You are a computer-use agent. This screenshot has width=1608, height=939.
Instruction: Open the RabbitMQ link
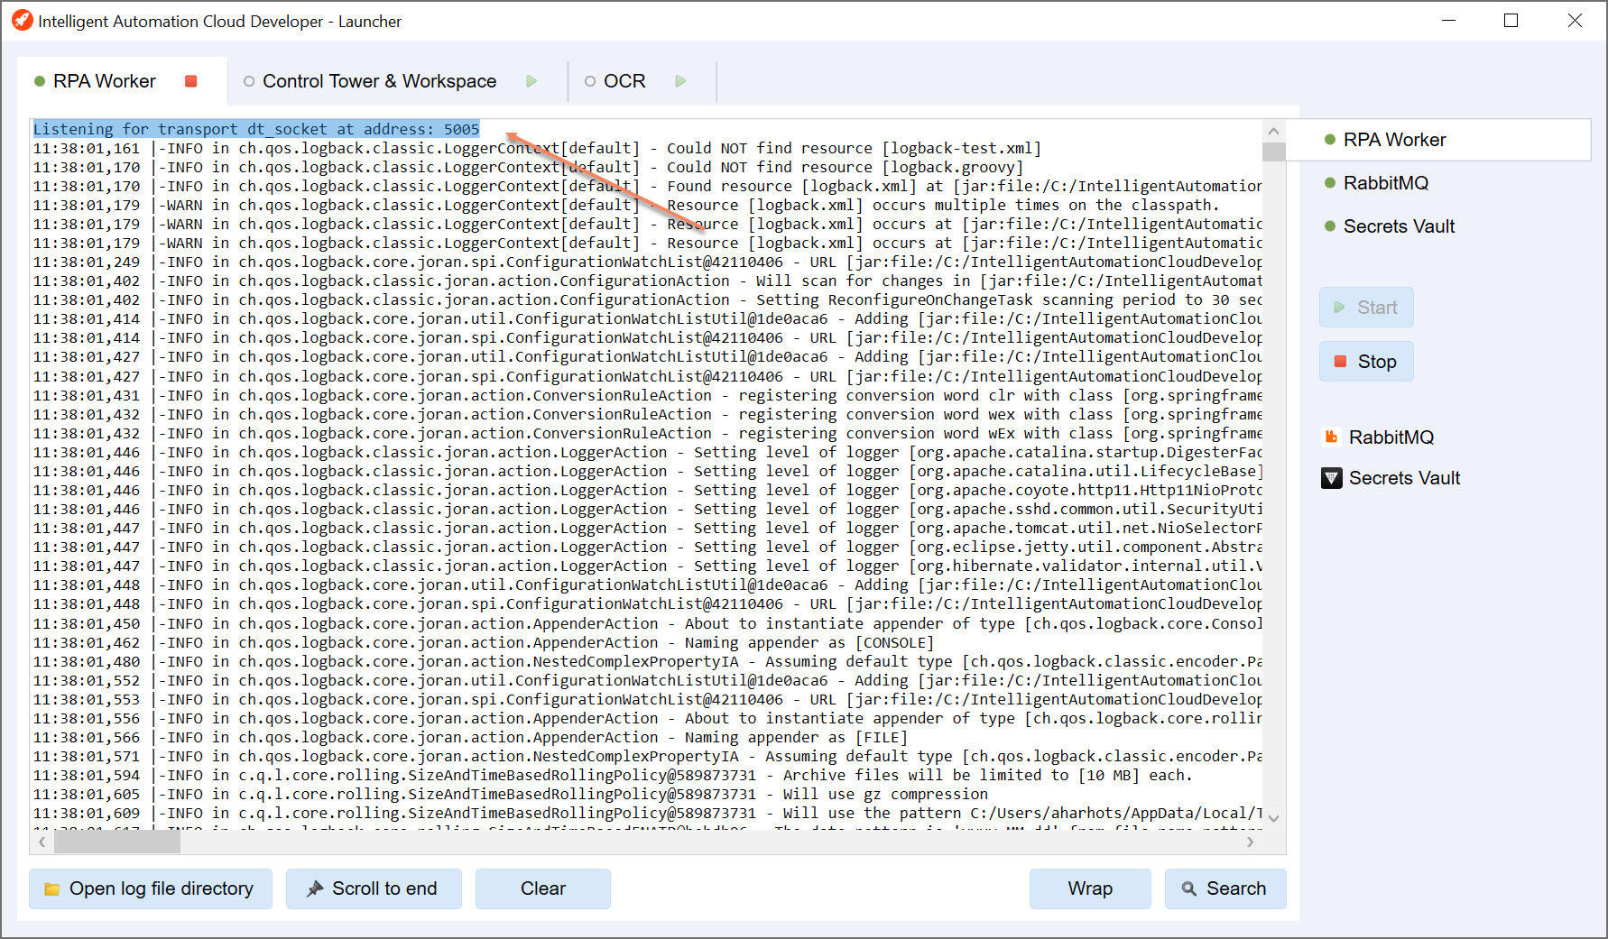point(1391,437)
